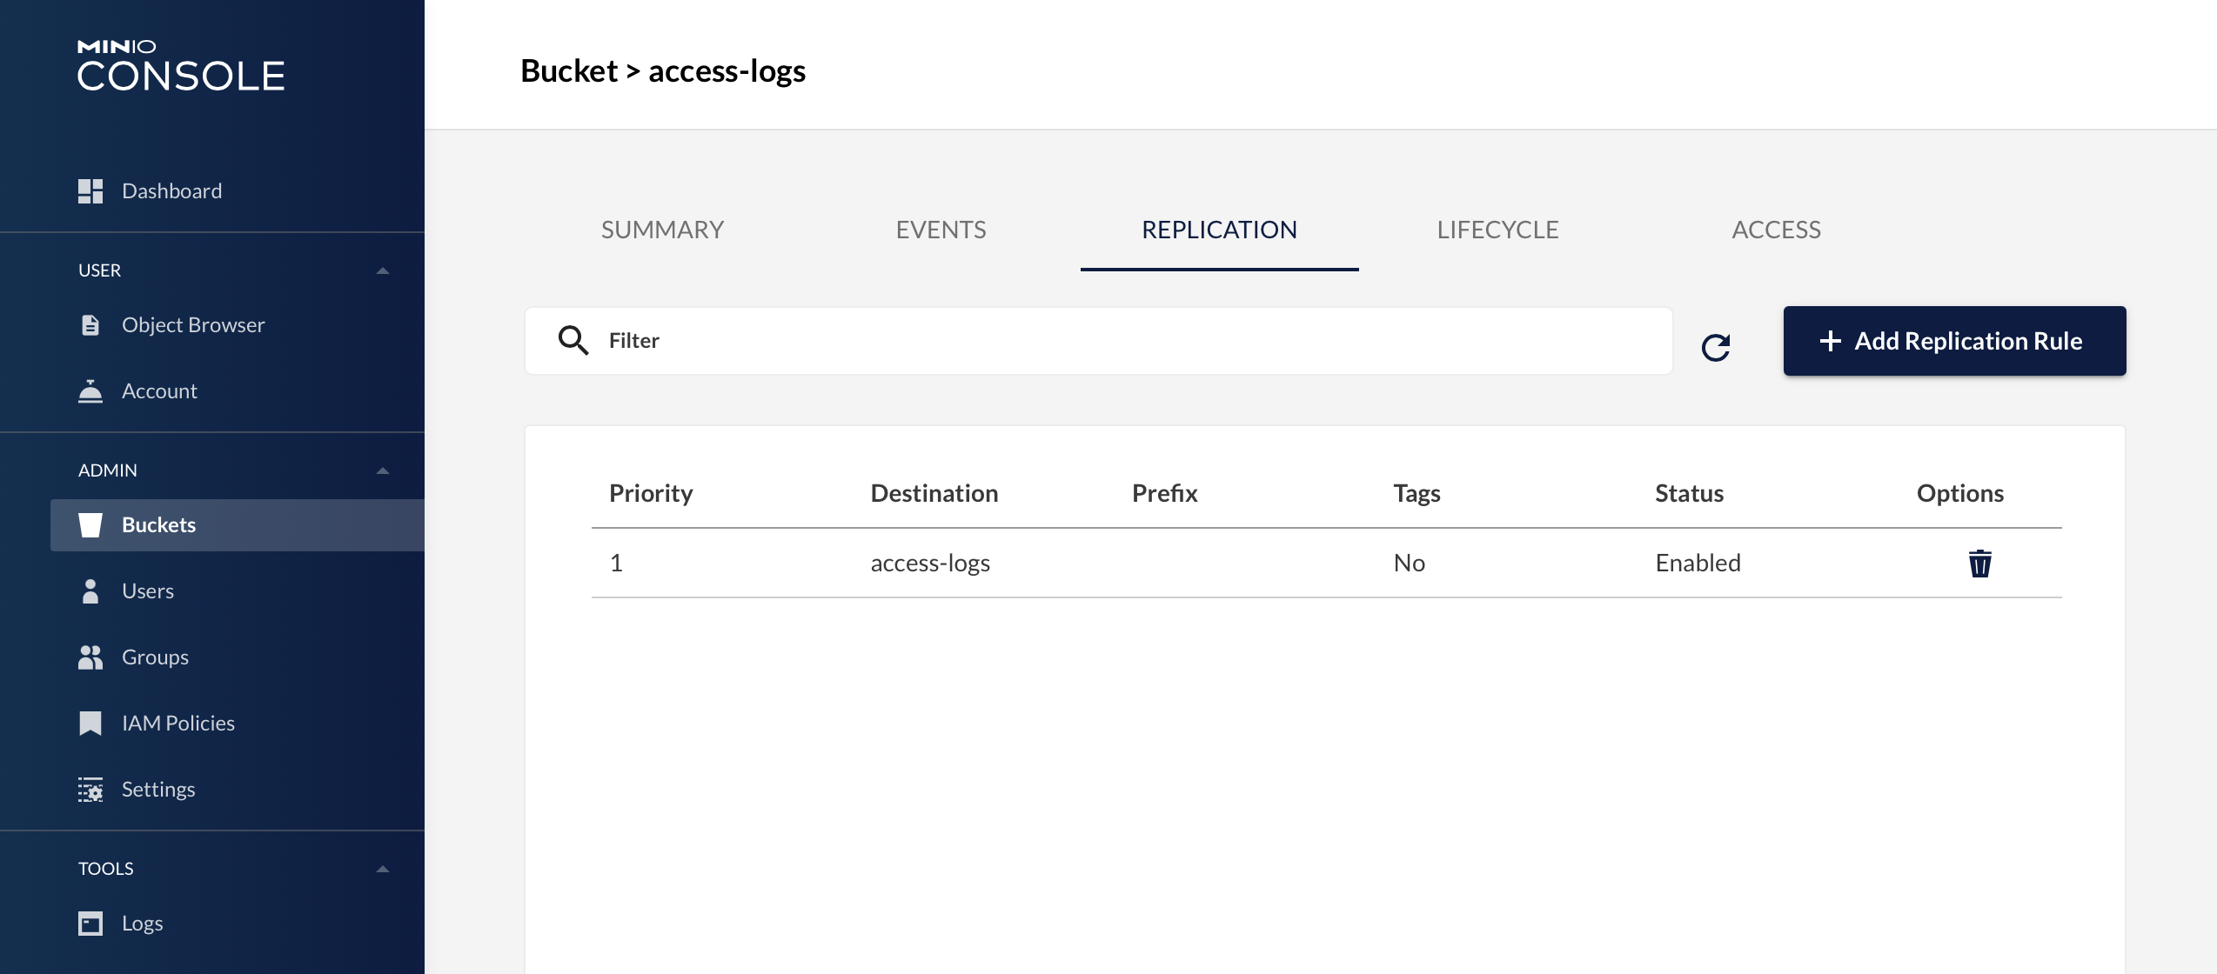2217x974 pixels.
Task: Click the Prefix column header
Action: coord(1165,493)
